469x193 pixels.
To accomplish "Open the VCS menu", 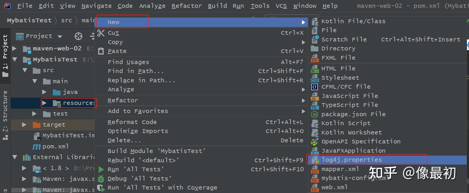I will click(281, 6).
